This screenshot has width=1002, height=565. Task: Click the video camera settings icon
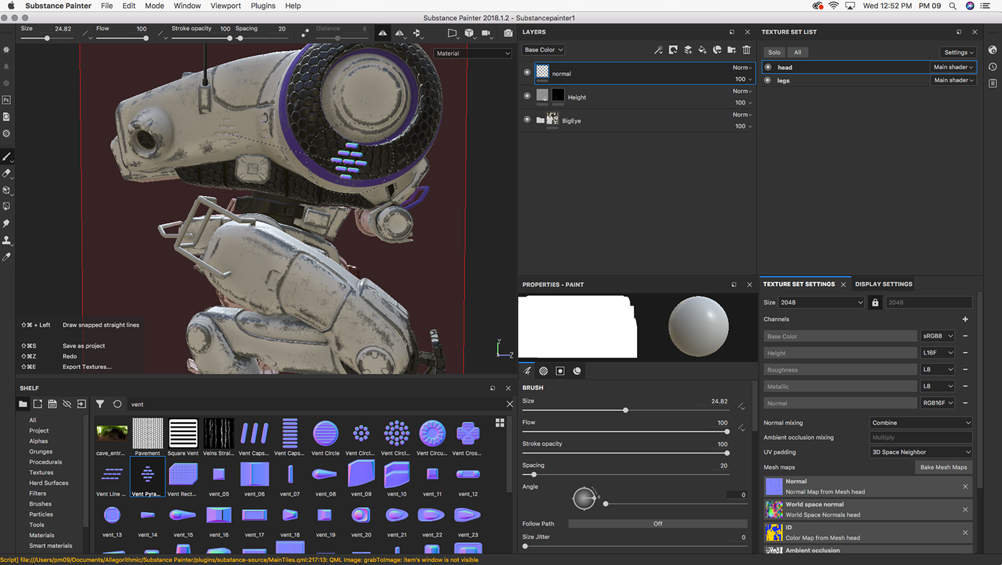click(x=487, y=33)
